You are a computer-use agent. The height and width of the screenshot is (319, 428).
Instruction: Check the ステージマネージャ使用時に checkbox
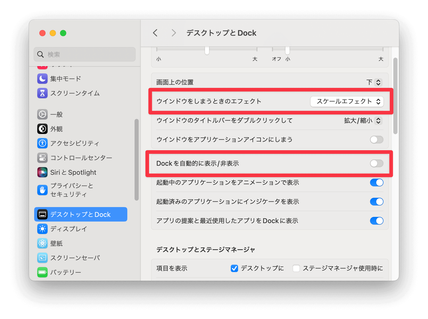pyautogui.click(x=296, y=268)
